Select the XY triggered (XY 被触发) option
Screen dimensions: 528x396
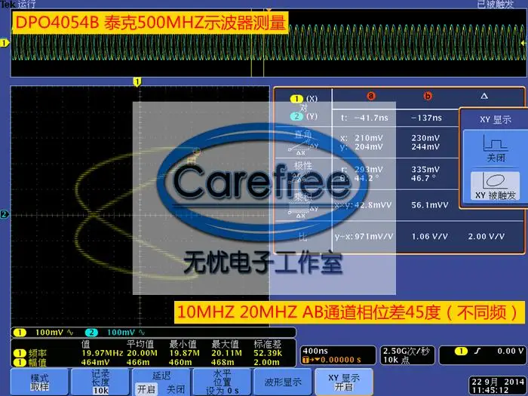(496, 186)
